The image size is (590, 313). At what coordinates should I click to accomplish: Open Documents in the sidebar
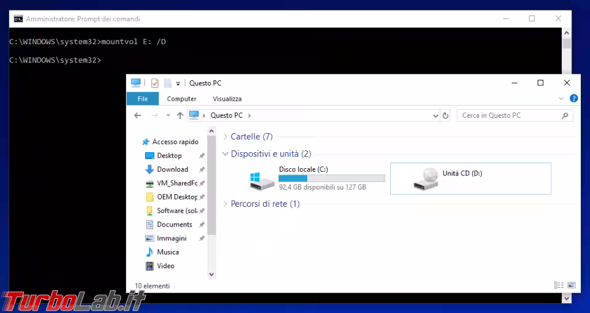(x=174, y=225)
